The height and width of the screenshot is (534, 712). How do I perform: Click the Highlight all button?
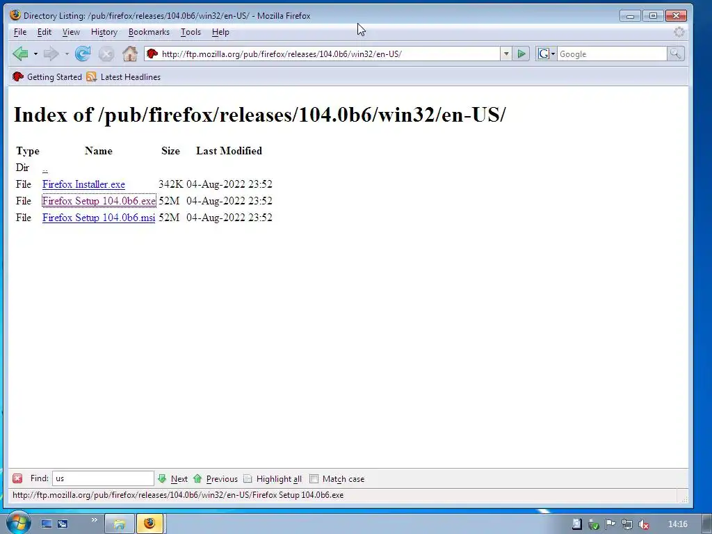point(273,478)
